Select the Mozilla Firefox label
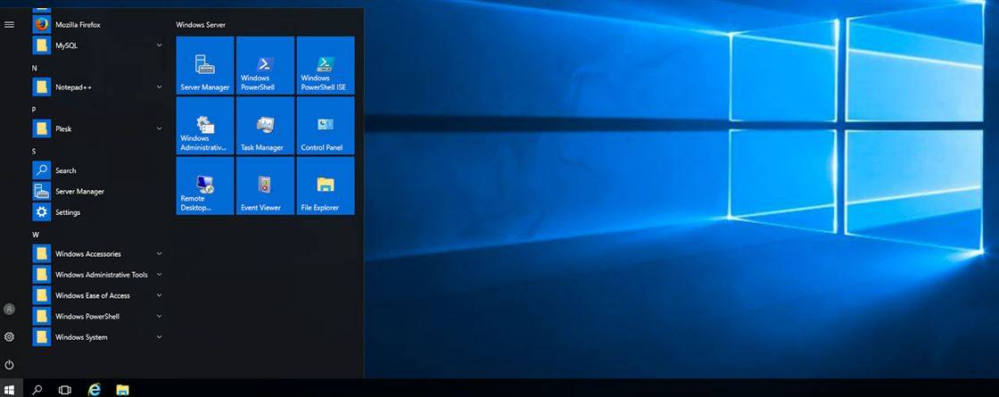The width and height of the screenshot is (999, 397). tap(78, 25)
